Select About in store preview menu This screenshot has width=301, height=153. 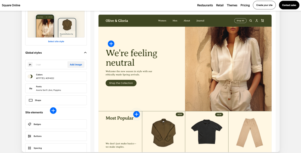point(187,21)
